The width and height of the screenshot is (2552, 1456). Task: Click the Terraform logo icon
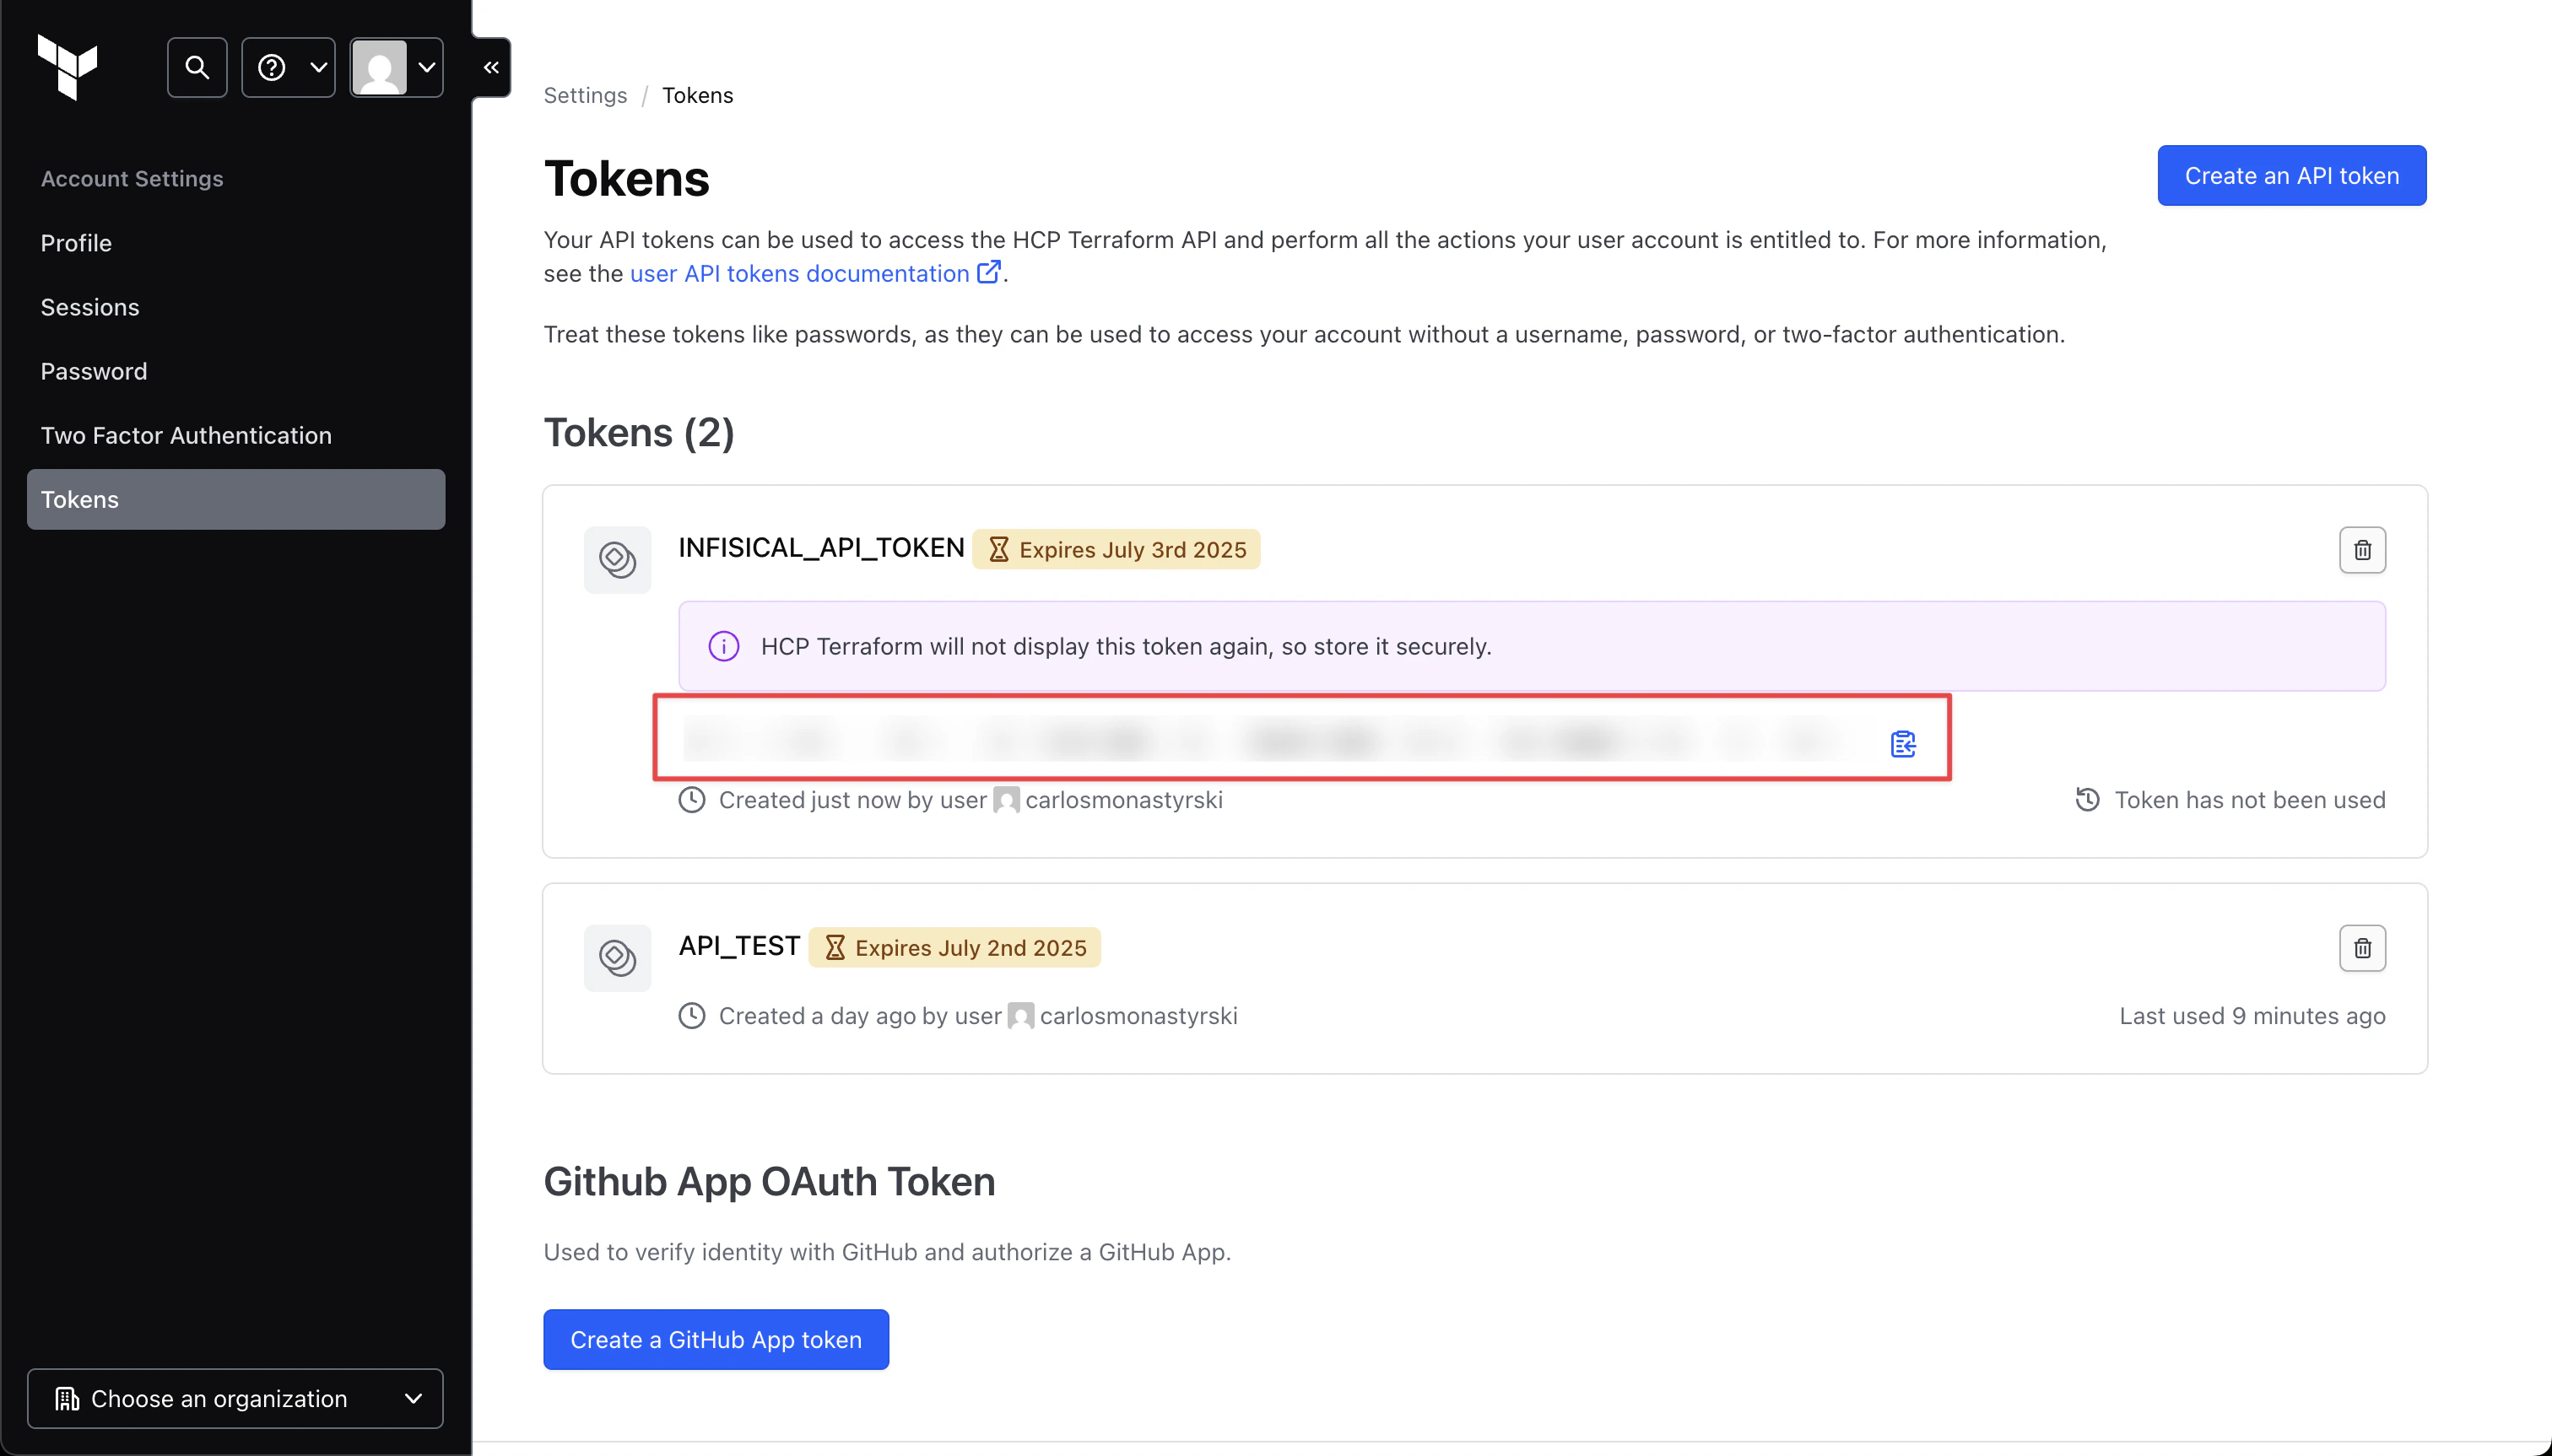click(67, 67)
